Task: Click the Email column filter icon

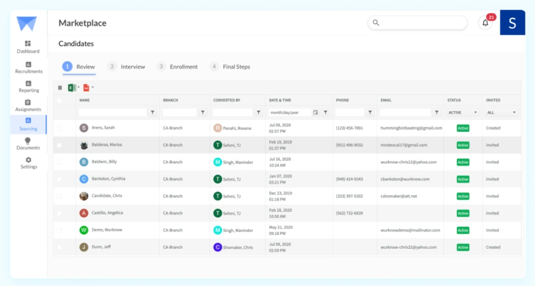Action: coord(437,112)
